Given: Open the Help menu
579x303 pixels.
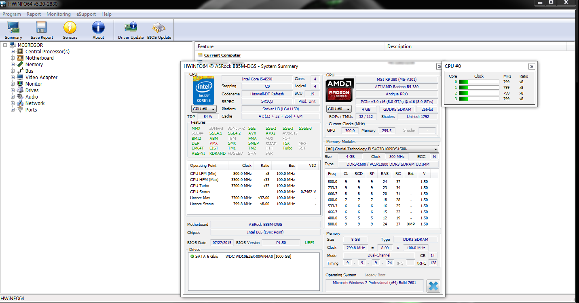Looking at the screenshot, I should click(106, 14).
